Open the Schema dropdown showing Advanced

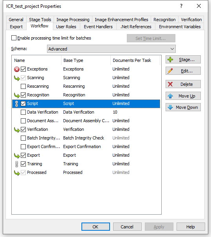click(x=111, y=49)
